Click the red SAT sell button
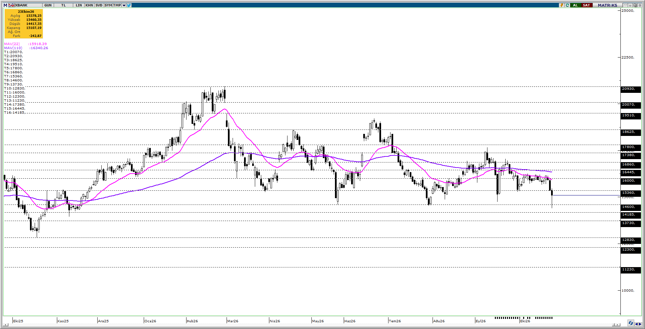 click(x=586, y=5)
